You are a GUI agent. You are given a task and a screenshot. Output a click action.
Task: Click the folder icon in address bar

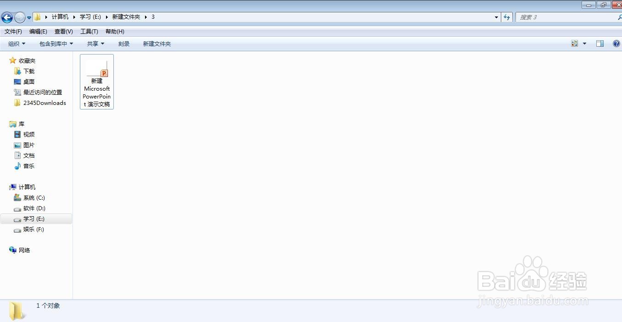pyautogui.click(x=38, y=17)
